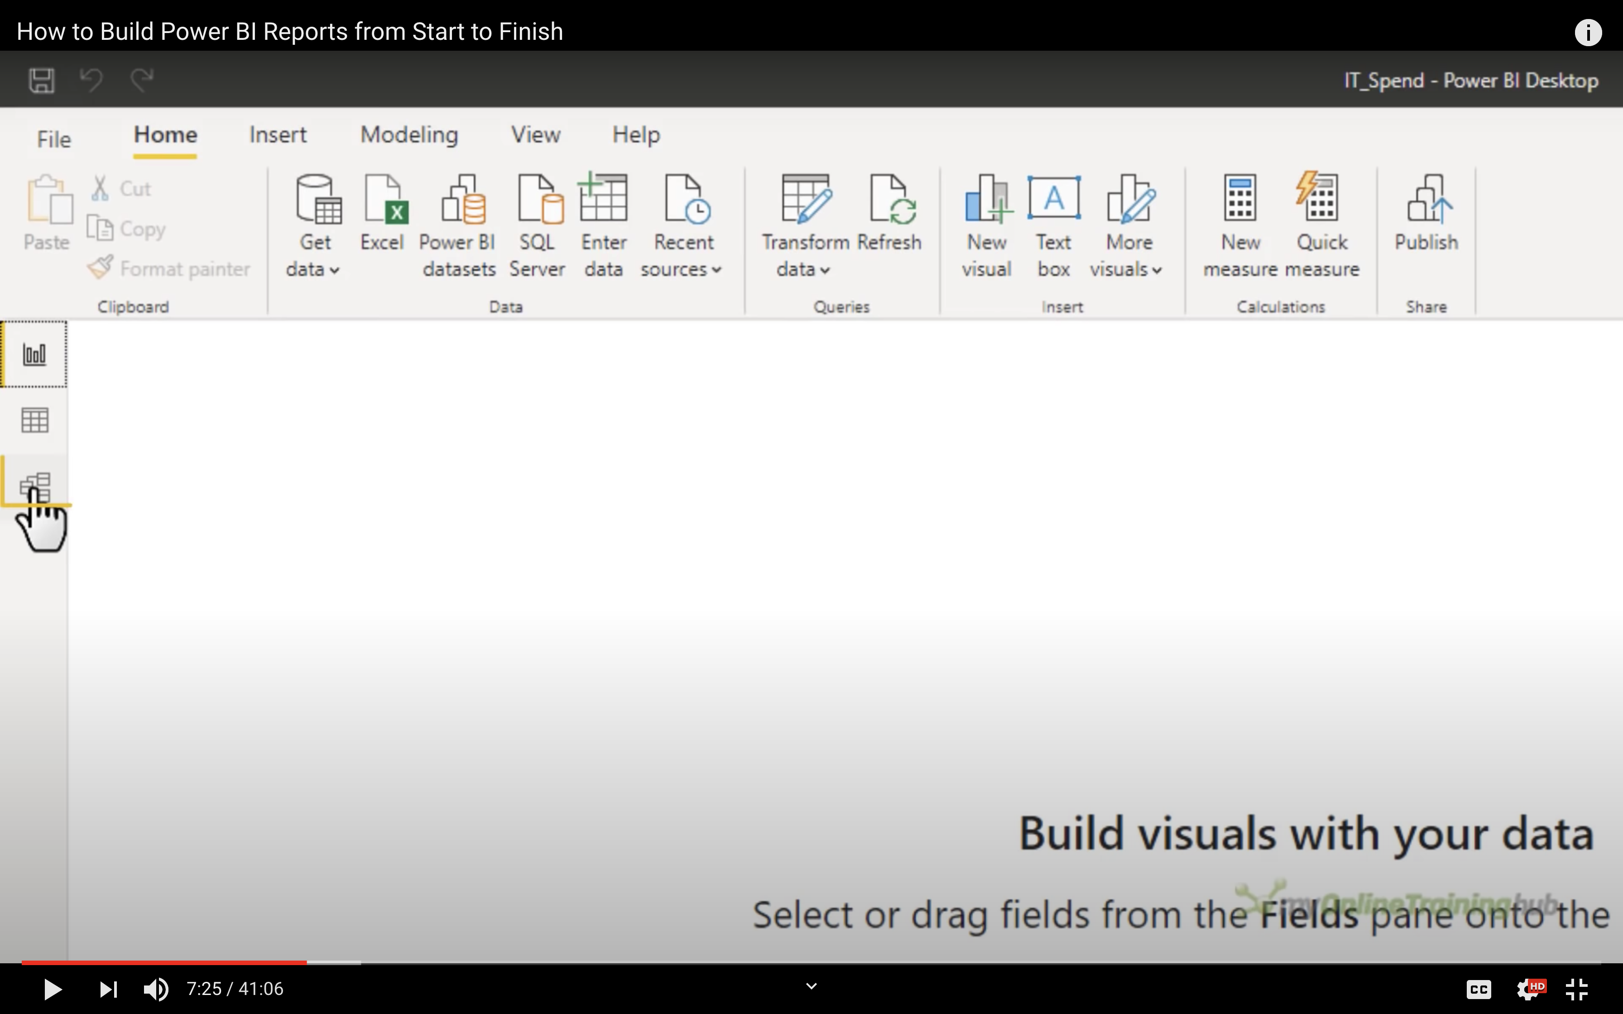Switch to Data view in sidebar
The width and height of the screenshot is (1623, 1014).
tap(35, 421)
